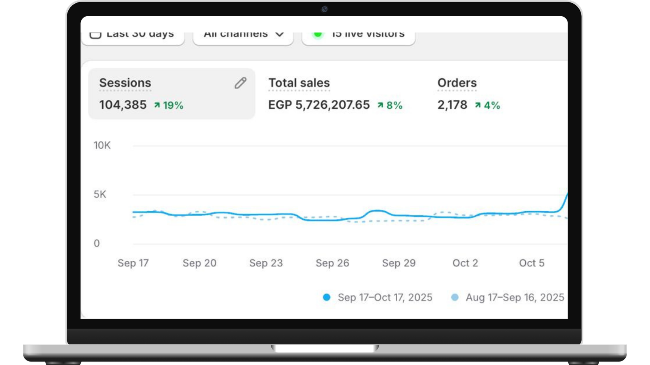
Task: Click the green live visitors status dot
Action: [x=318, y=34]
